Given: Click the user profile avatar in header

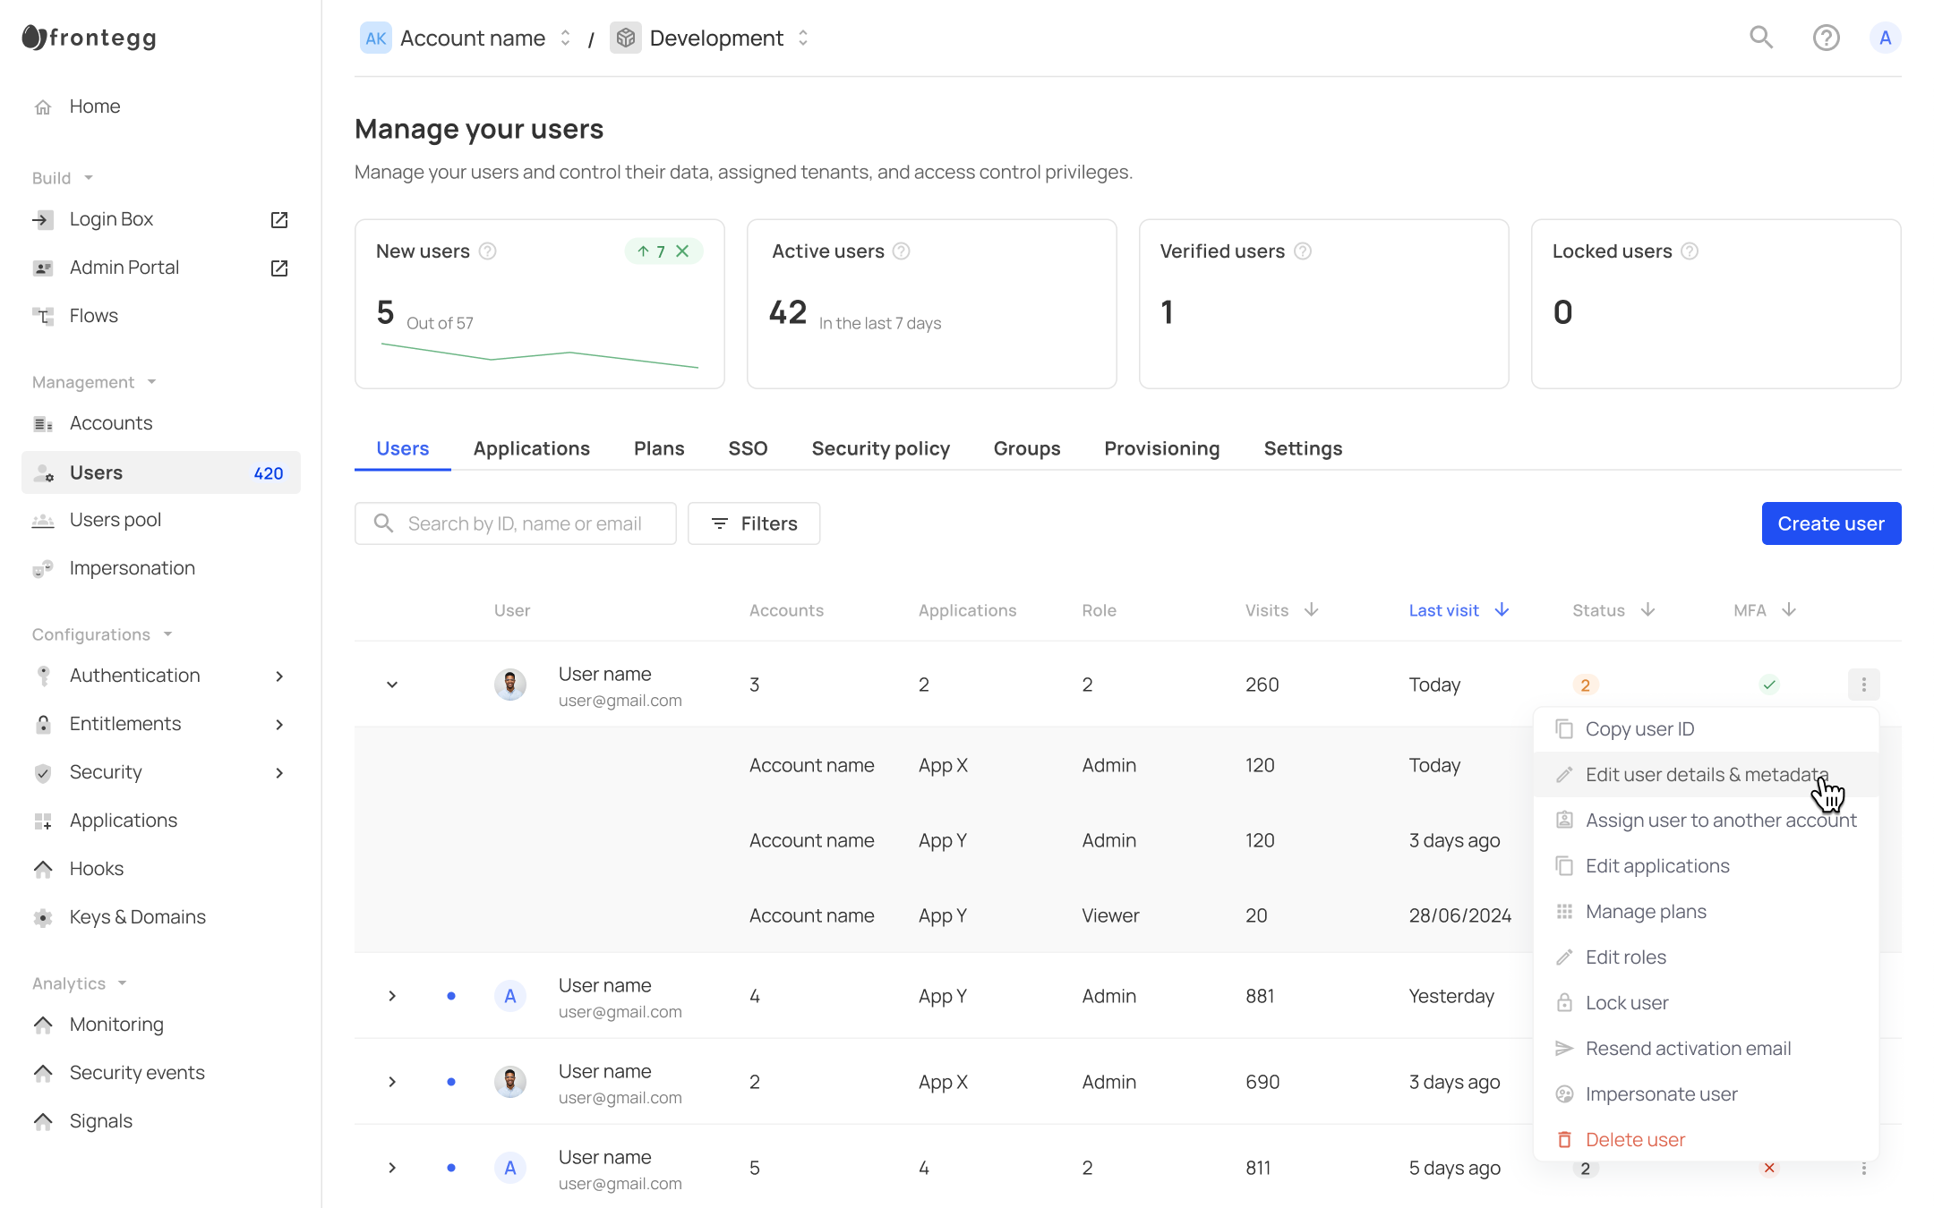Looking at the screenshot, I should click(1885, 38).
